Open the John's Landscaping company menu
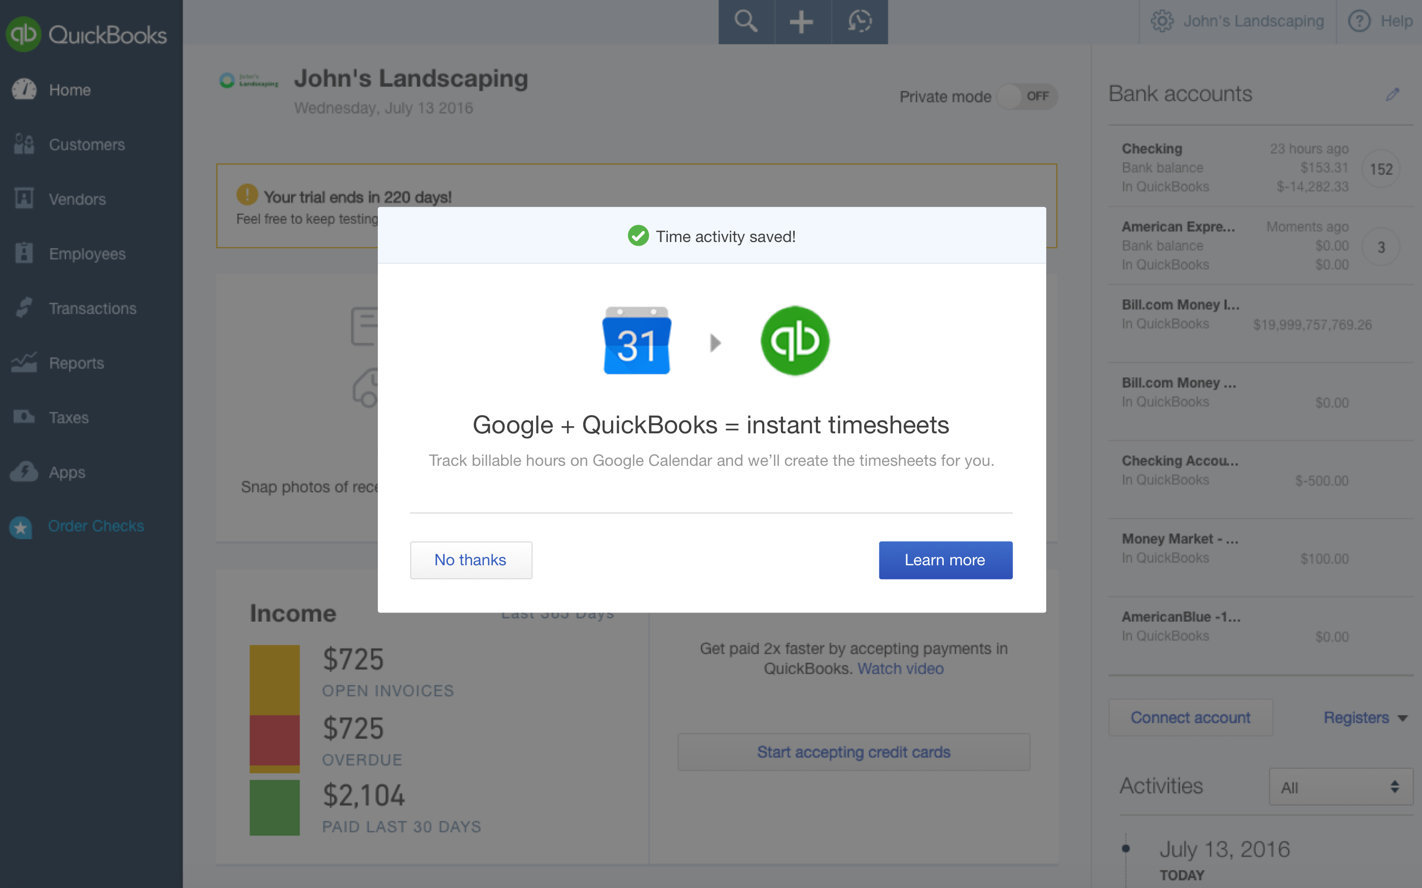Image resolution: width=1422 pixels, height=888 pixels. coord(1253,21)
